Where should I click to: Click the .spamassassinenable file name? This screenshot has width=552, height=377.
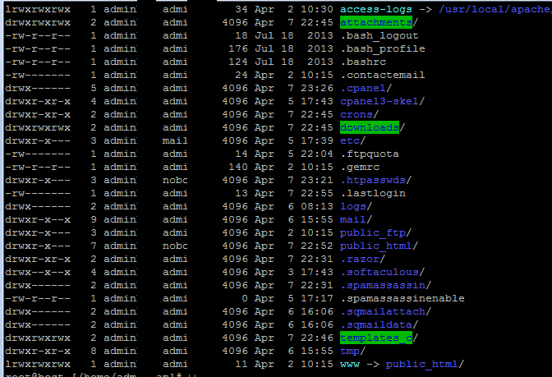pos(402,298)
